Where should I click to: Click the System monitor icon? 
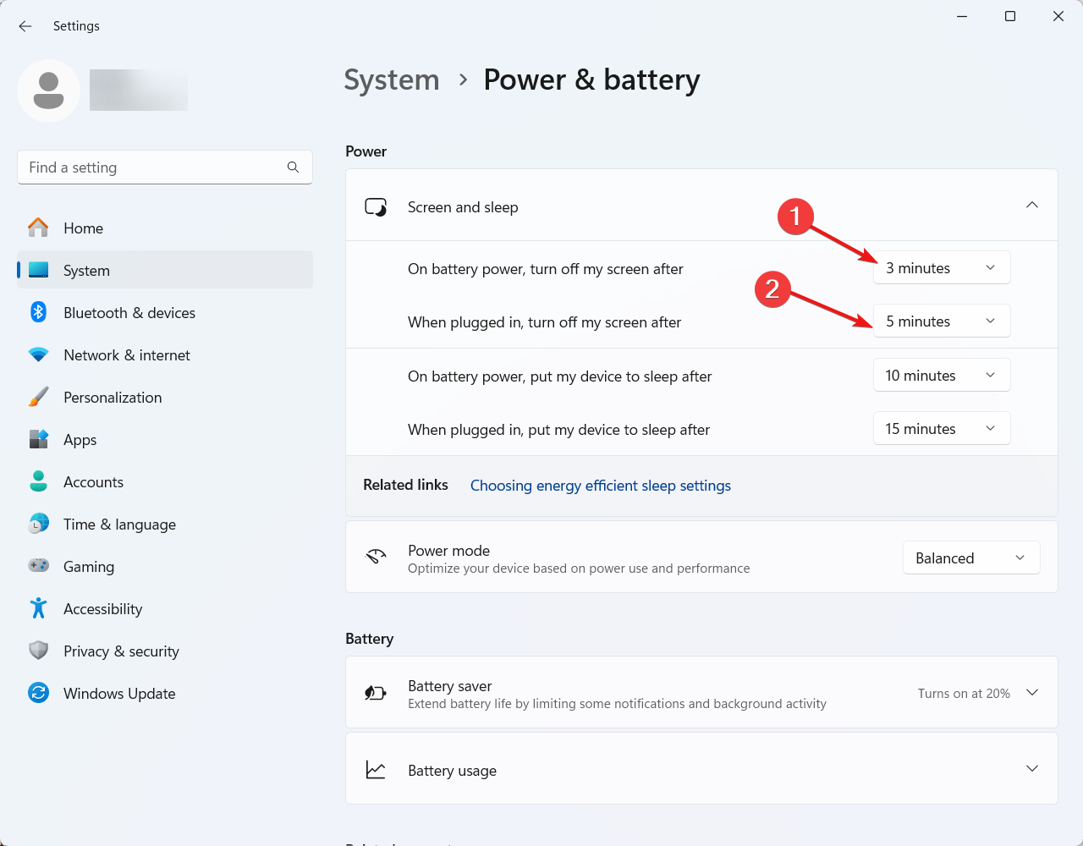38,271
